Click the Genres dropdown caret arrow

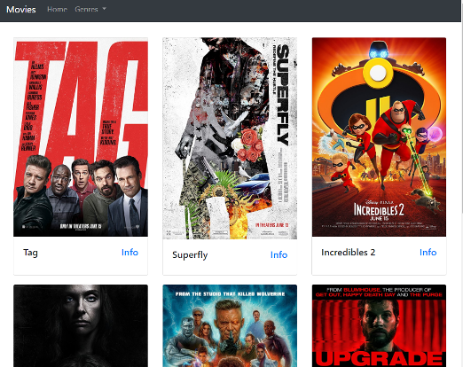[104, 9]
